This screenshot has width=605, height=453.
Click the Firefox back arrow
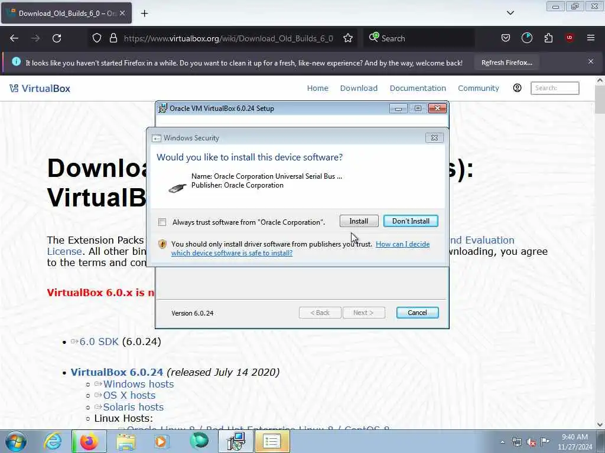[x=14, y=38]
